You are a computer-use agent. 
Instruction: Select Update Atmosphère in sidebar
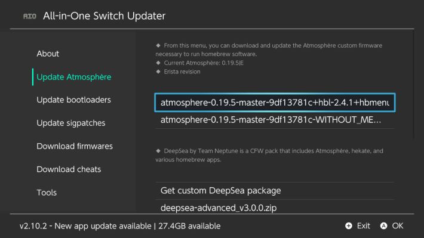point(74,77)
